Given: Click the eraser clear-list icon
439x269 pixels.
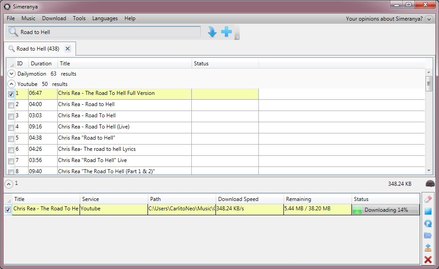Looking at the screenshot, I should coord(428,199).
